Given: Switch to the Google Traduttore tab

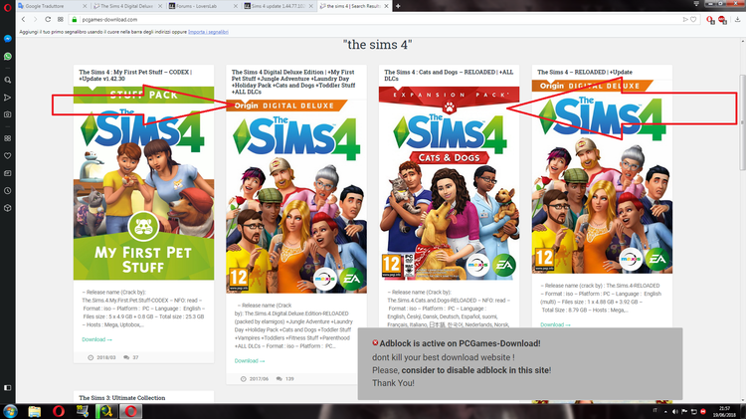Looking at the screenshot, I should (x=53, y=6).
